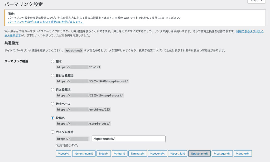Pick the 数字ベース permalink structure
The height and width of the screenshot is (162, 270).
click(x=52, y=104)
